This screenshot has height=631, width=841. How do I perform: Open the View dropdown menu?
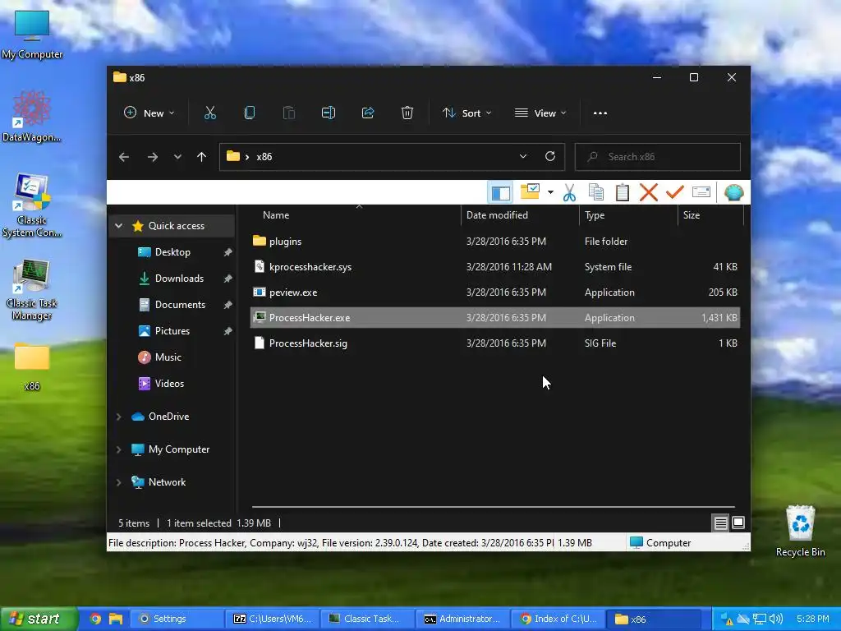pyautogui.click(x=540, y=113)
